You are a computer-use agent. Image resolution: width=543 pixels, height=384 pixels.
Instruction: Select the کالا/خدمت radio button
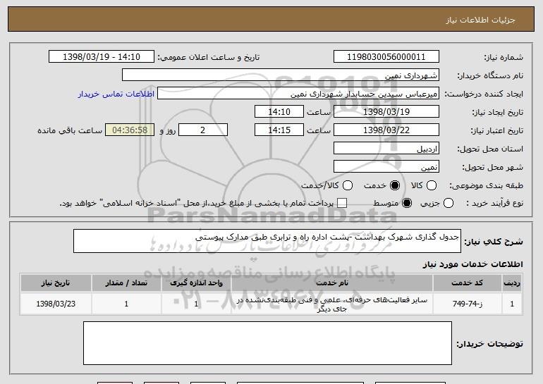(x=348, y=185)
